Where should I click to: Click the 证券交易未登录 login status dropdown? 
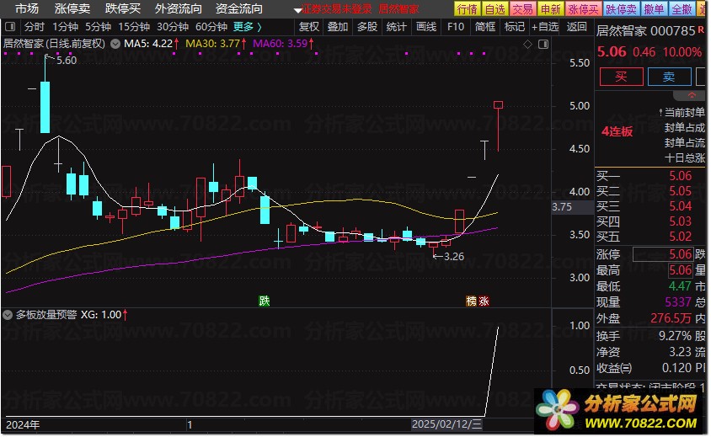point(334,9)
